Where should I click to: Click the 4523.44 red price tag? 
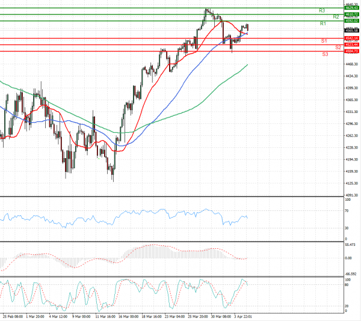coord(352,44)
